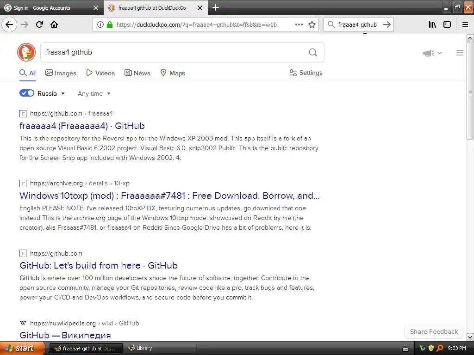This screenshot has width=474, height=355.
Task: Switch to Maps results
Action: (x=172, y=73)
